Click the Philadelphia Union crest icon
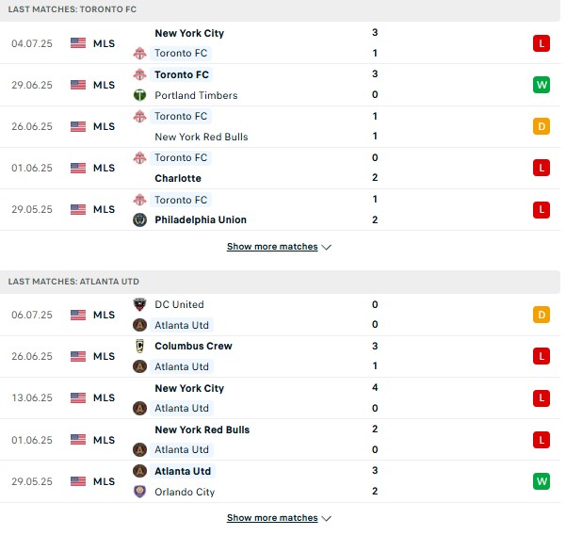This screenshot has width=566, height=535. 139,219
